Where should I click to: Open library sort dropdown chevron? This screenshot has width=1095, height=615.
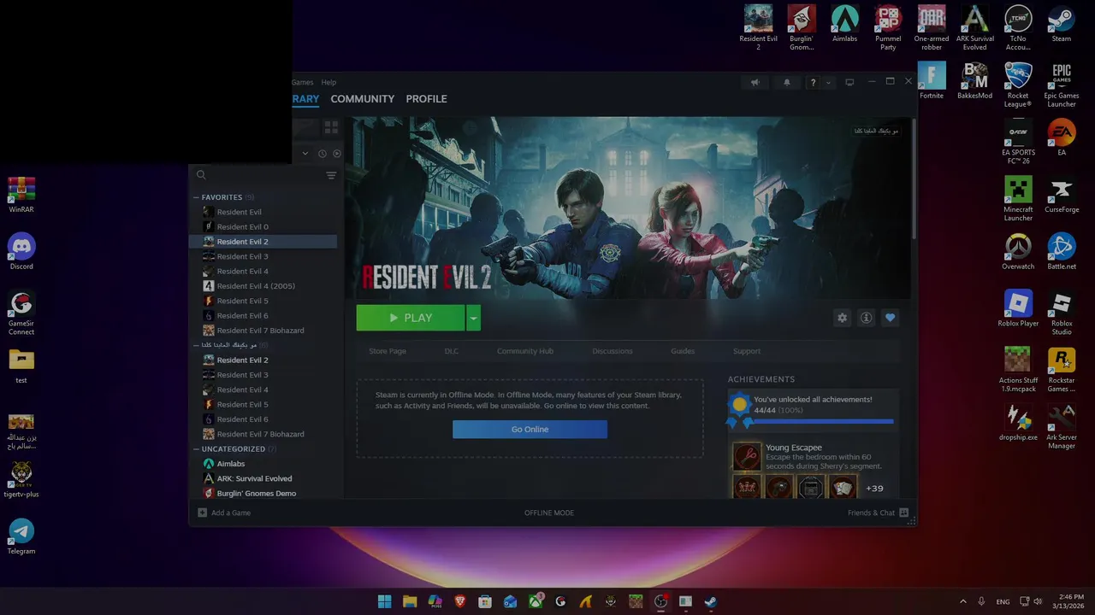coord(305,154)
